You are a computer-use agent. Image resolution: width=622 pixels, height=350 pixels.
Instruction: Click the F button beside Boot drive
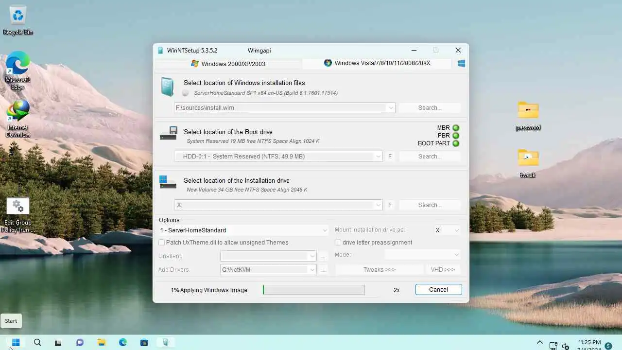point(390,157)
